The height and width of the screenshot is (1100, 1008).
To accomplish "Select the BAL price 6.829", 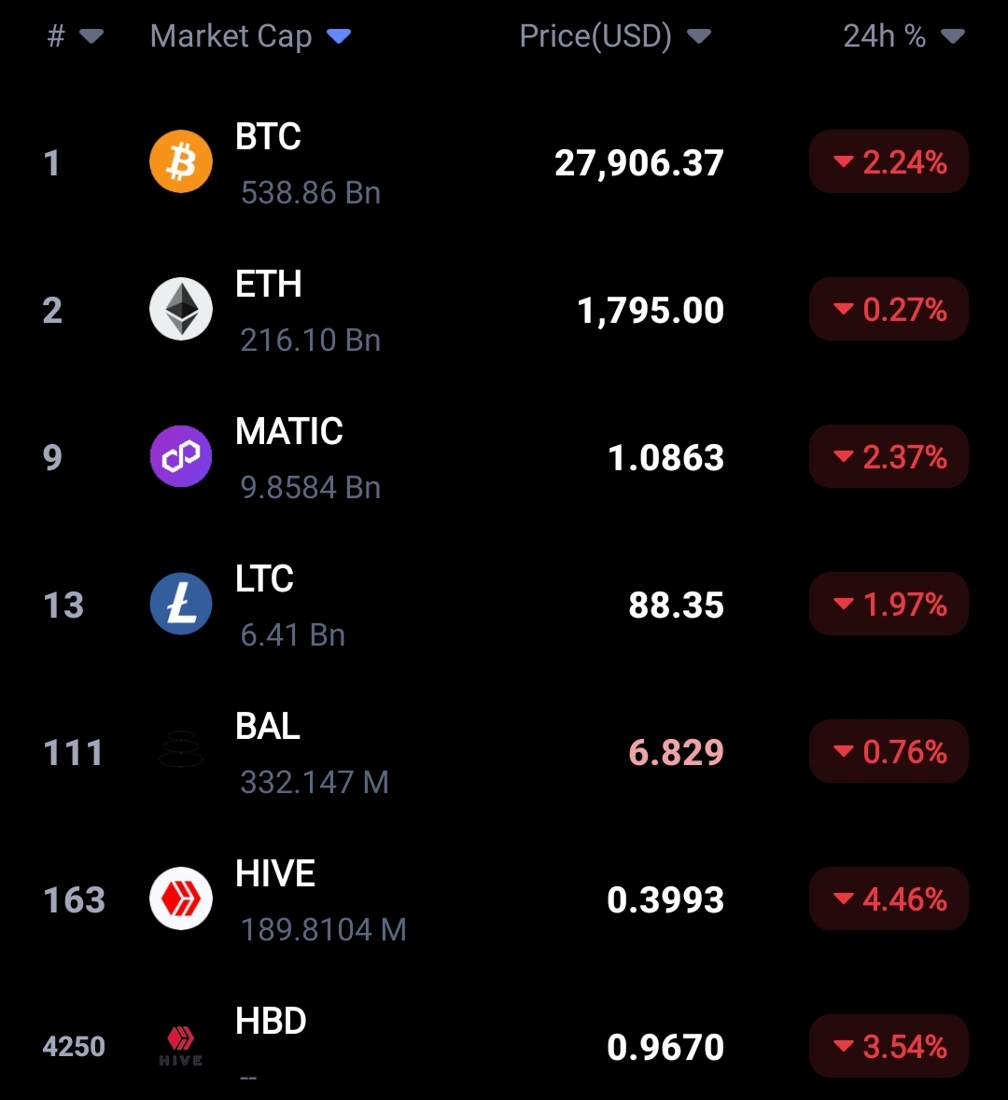I will pyautogui.click(x=676, y=752).
